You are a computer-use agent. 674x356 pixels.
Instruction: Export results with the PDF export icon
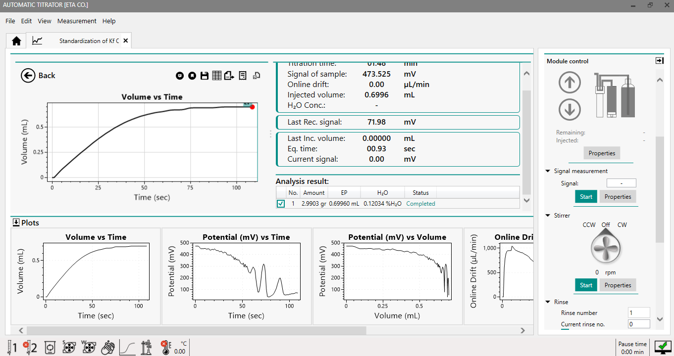[x=229, y=76]
